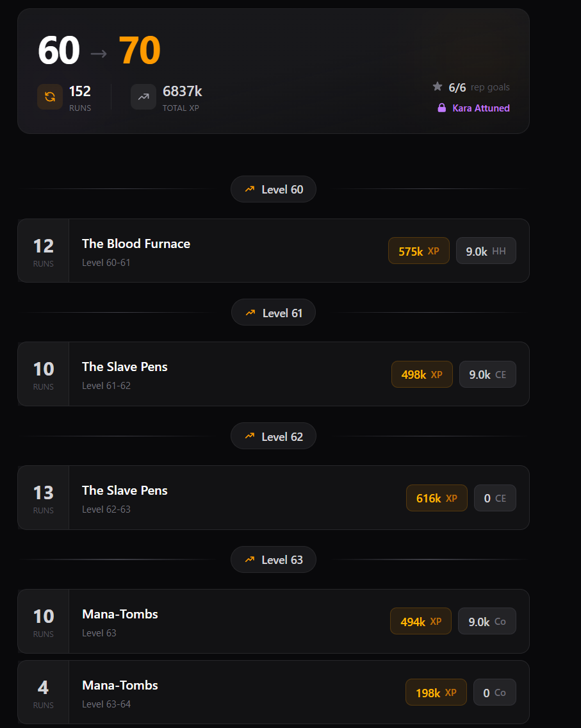The height and width of the screenshot is (728, 581).
Task: Click the trend arrow in Level 62 badge
Action: pyautogui.click(x=250, y=436)
